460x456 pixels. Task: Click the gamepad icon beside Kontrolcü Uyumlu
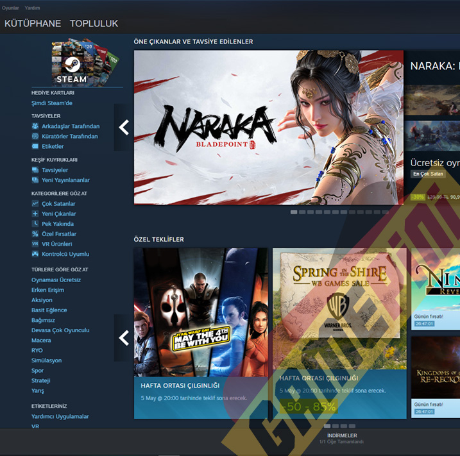(x=35, y=254)
